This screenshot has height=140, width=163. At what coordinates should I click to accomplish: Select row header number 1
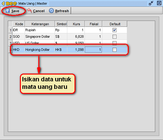[x=10, y=30]
